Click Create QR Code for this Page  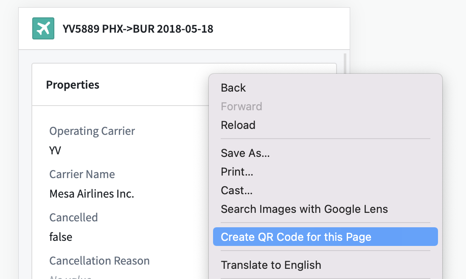point(326,237)
